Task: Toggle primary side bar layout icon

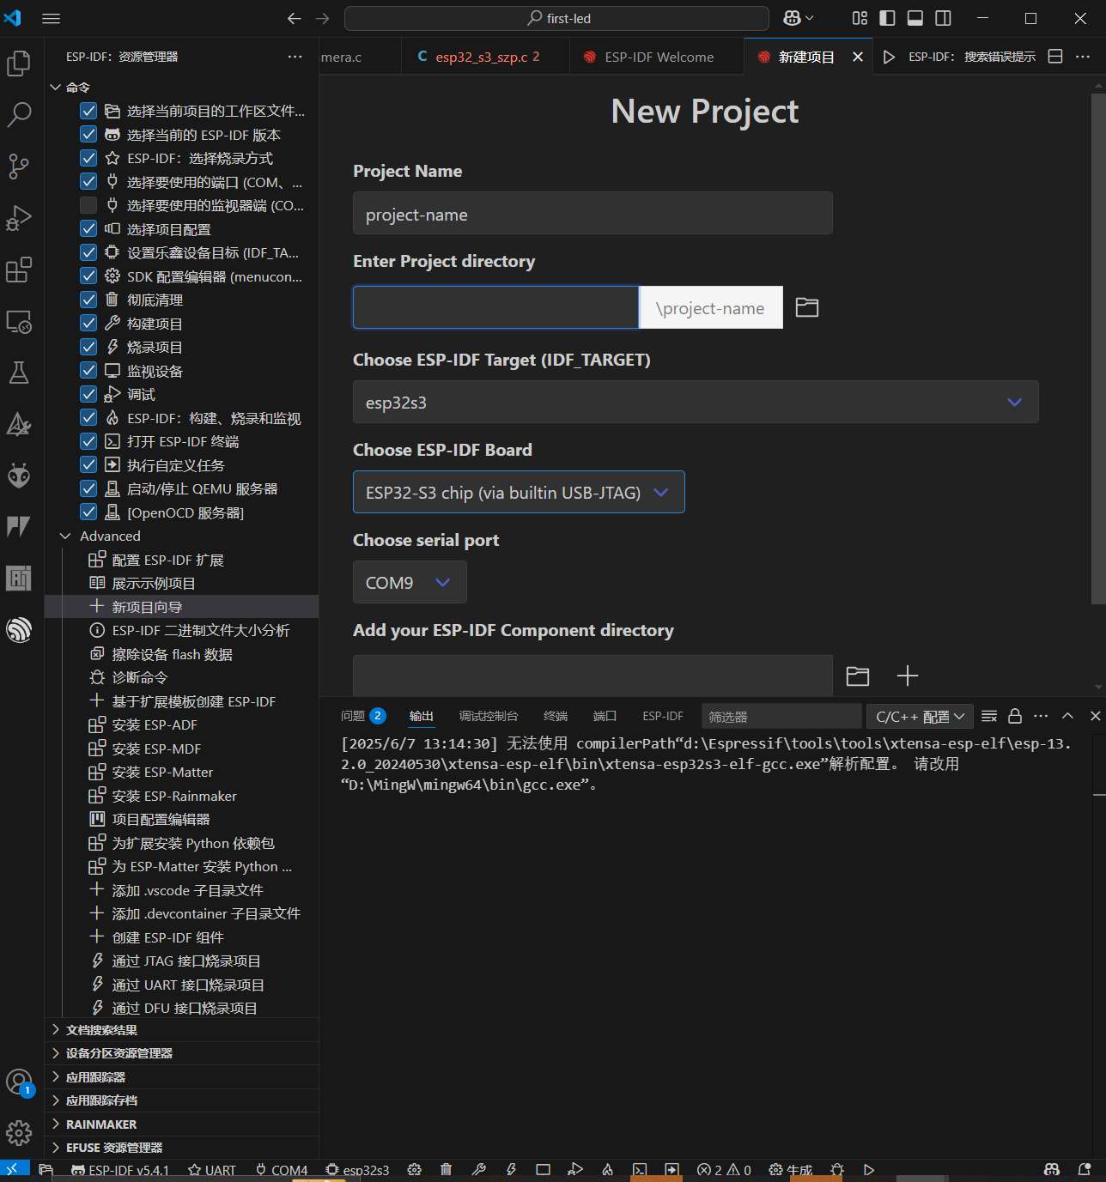Action: (888, 18)
